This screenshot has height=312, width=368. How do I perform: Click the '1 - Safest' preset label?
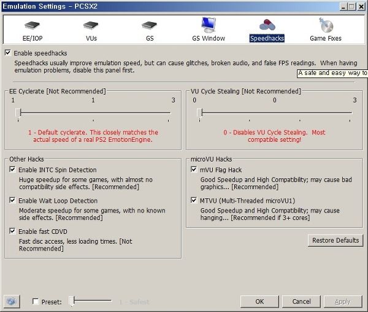click(x=134, y=302)
